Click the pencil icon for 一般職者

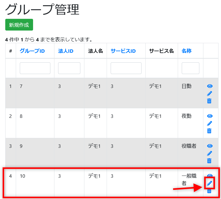click(x=210, y=183)
